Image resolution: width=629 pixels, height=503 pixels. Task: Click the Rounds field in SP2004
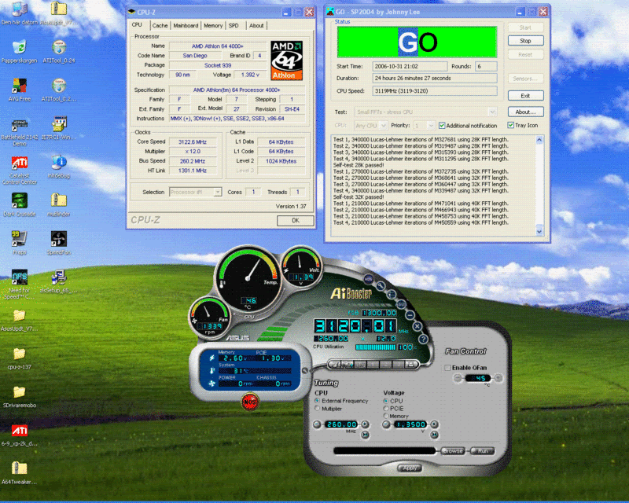coord(486,67)
